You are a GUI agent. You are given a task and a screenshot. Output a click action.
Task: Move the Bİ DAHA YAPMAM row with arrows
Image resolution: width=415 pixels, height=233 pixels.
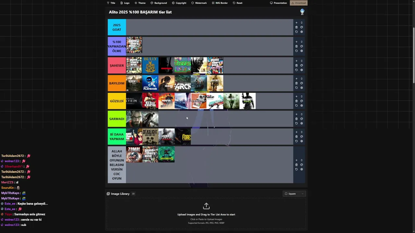pos(302,132)
